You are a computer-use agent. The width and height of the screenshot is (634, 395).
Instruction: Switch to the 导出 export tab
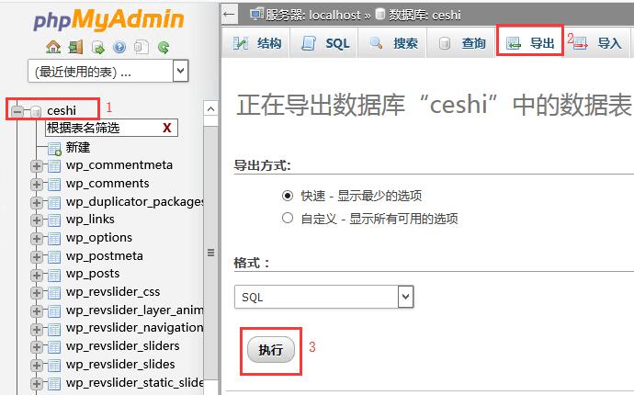tap(530, 43)
